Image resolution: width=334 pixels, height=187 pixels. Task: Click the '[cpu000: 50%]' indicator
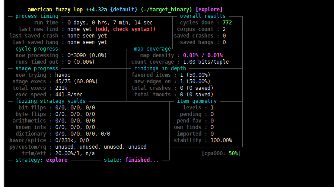[221, 153]
